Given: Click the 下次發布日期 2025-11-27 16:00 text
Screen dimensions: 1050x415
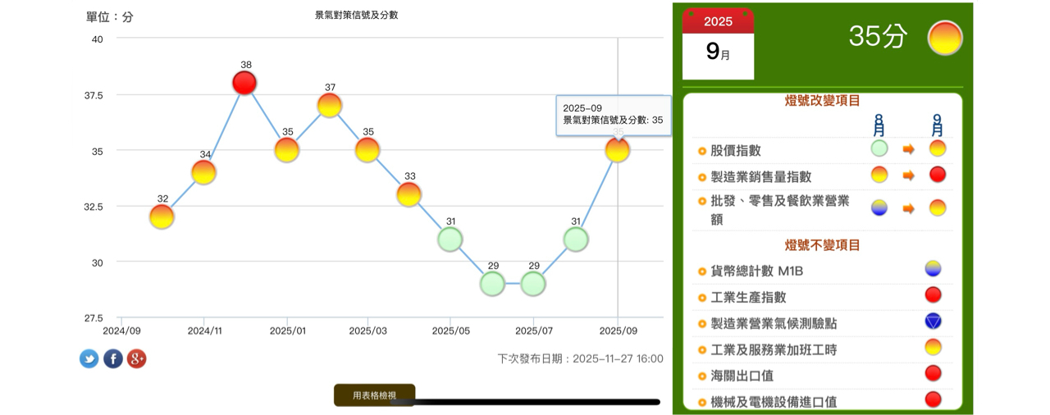Looking at the screenshot, I should pos(581,358).
